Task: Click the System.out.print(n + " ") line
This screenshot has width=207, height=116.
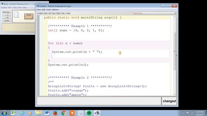Action: coord(77,52)
